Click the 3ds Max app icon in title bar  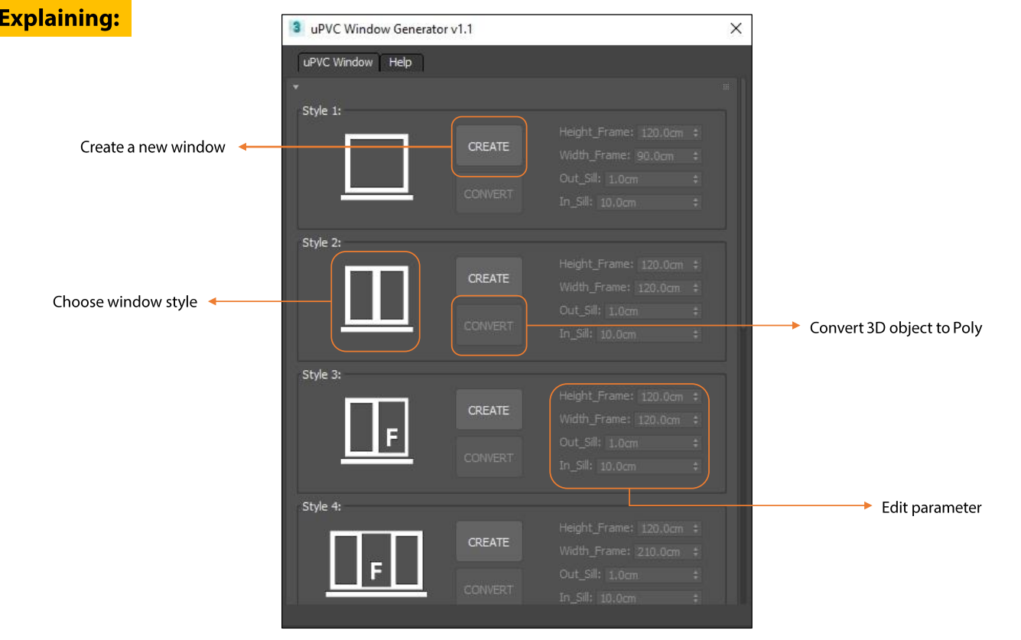click(x=297, y=29)
